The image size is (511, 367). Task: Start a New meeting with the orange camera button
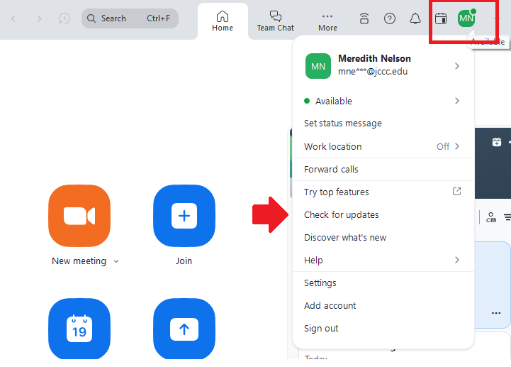point(79,216)
